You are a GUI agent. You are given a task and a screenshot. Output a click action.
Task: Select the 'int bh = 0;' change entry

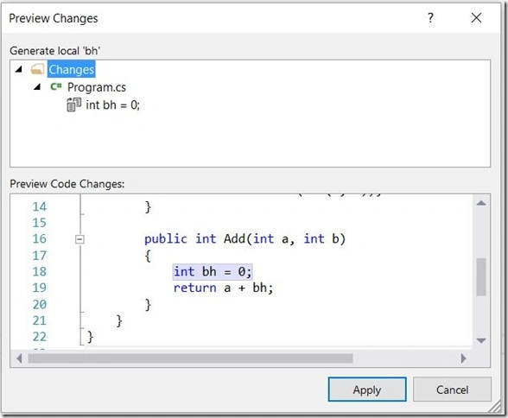coord(112,104)
